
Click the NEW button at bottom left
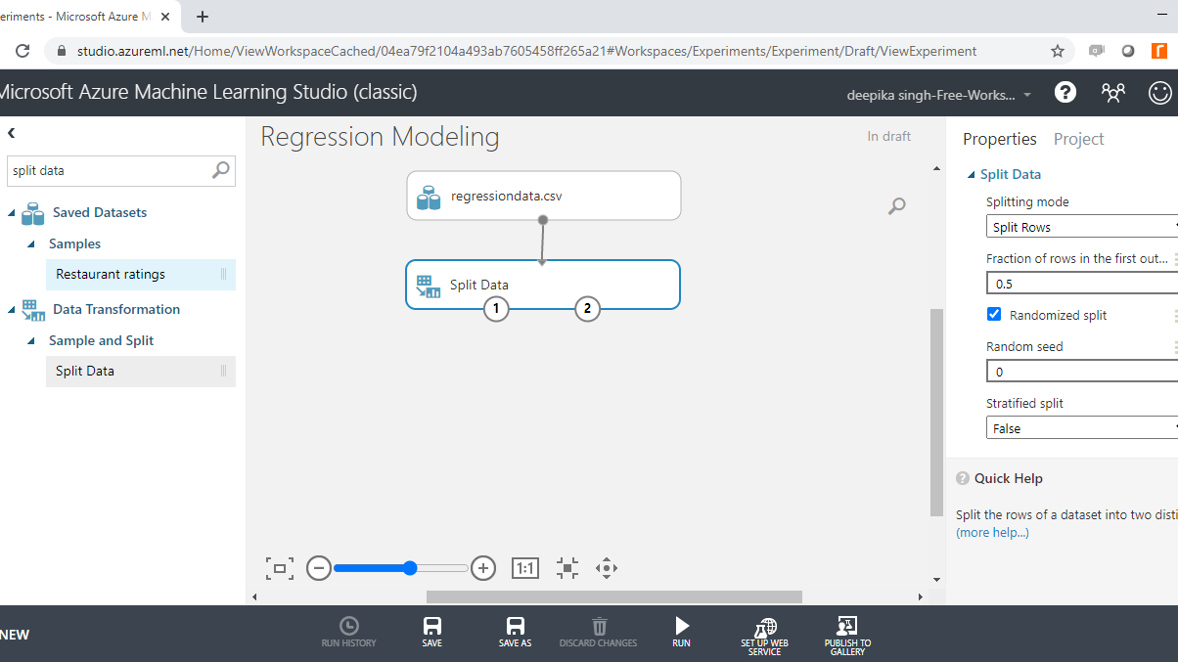[x=15, y=635]
